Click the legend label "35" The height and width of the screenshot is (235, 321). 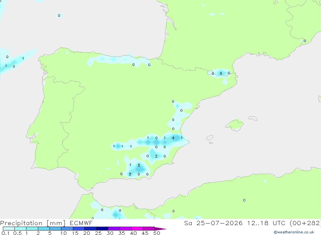coord(122,233)
